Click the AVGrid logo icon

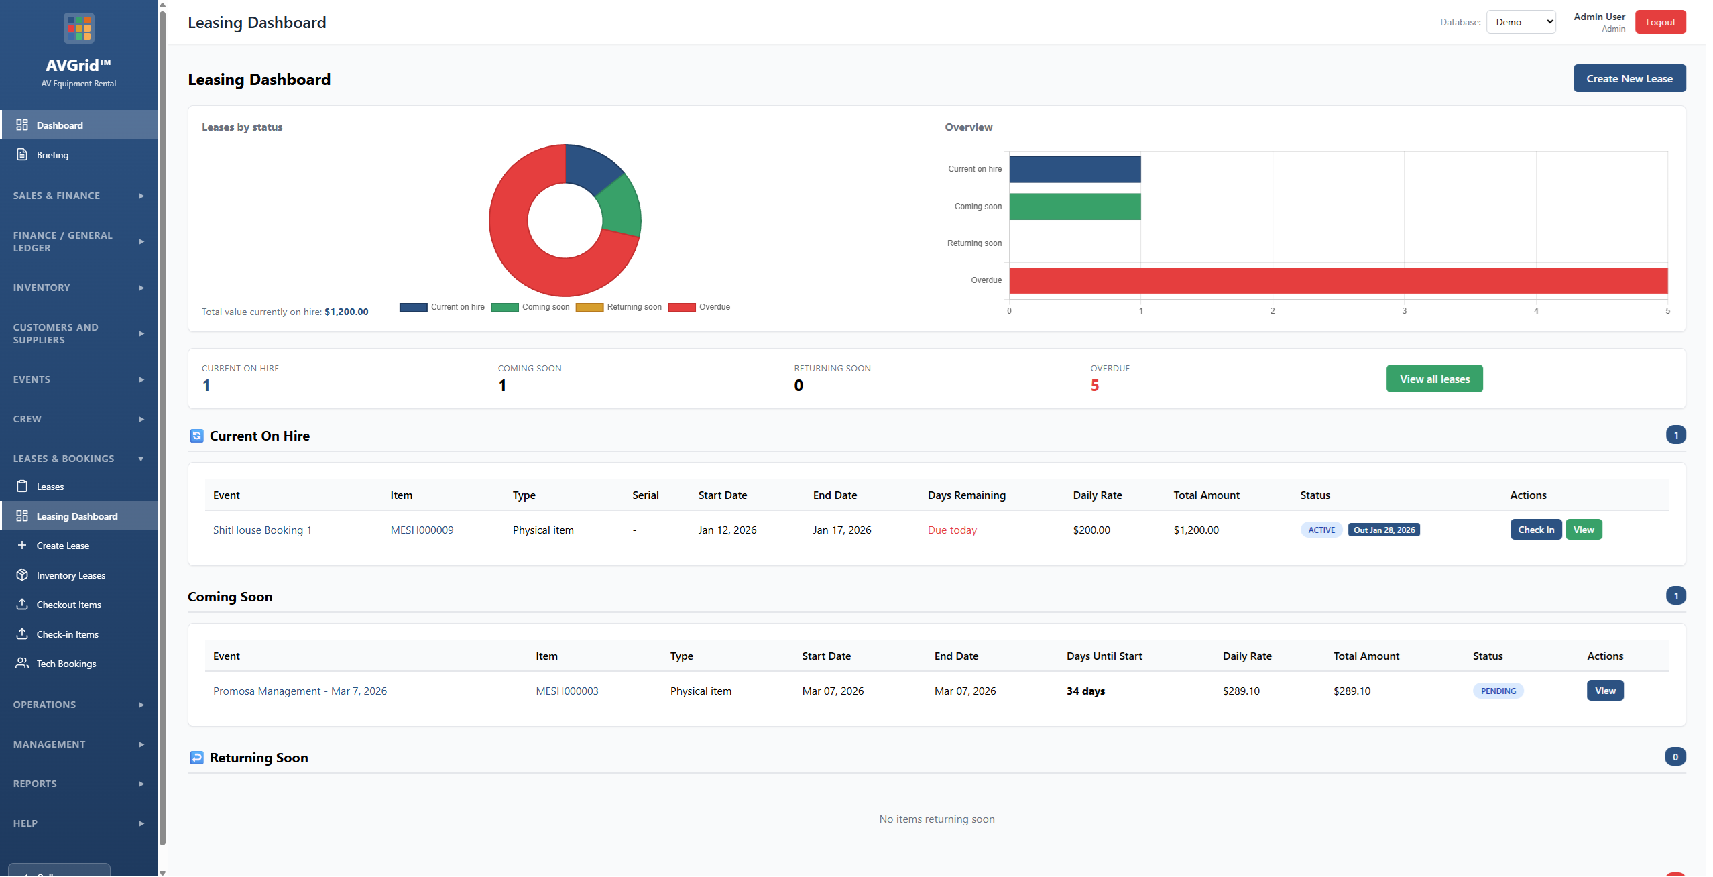pos(78,29)
